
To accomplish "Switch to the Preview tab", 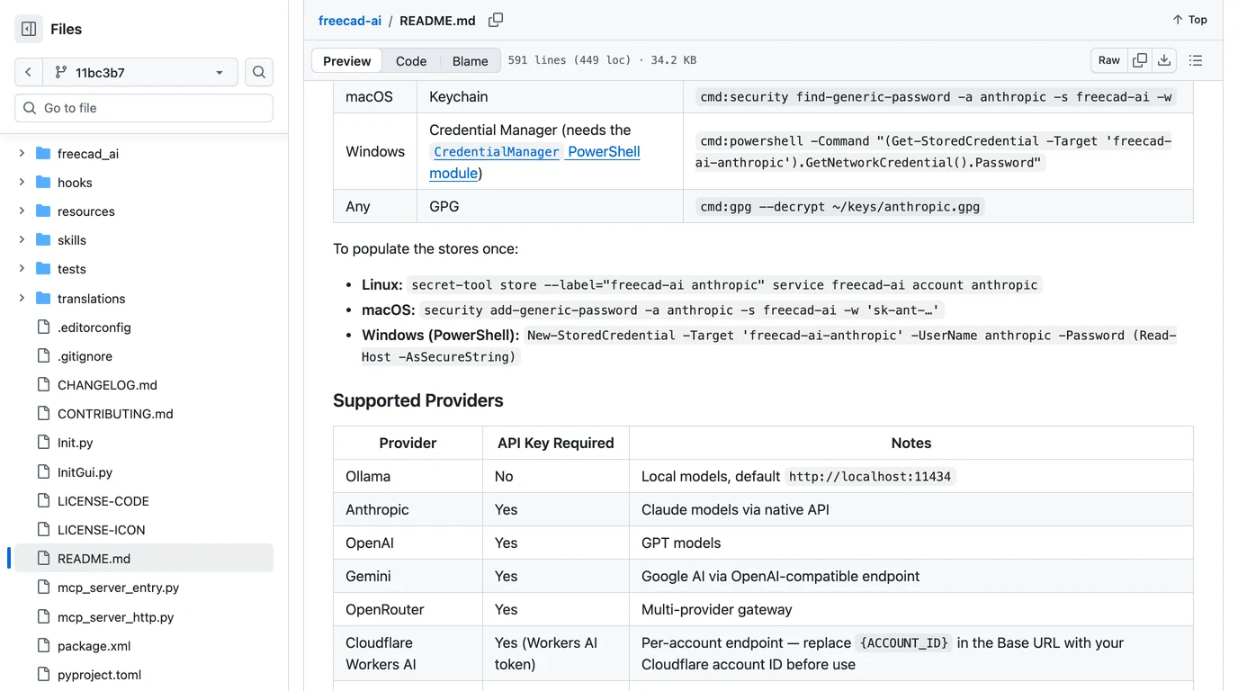I will (x=346, y=60).
